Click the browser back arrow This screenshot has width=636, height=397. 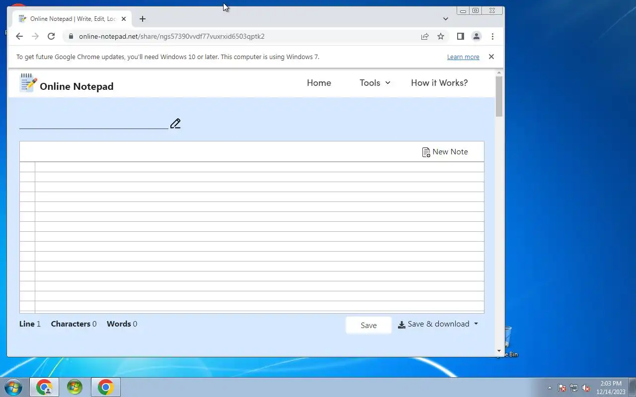[19, 36]
